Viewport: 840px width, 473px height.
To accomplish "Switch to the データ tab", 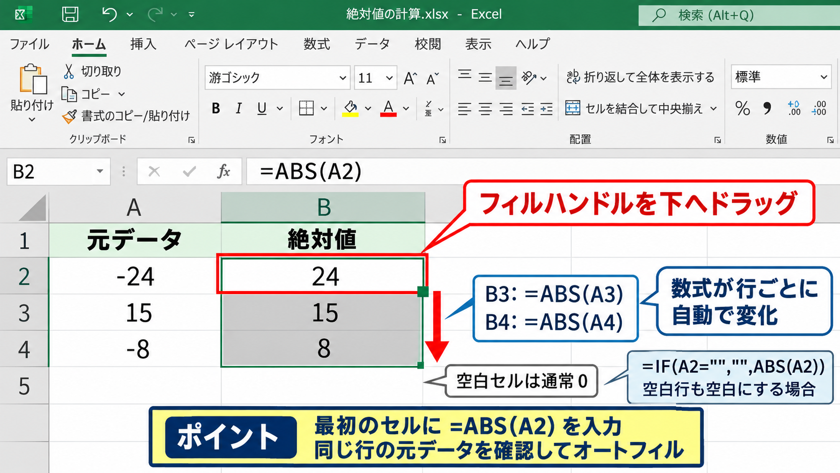I will coord(372,44).
